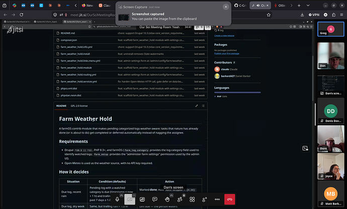Click Publish your first package link
The height and width of the screenshot is (209, 347).
tap(227, 53)
